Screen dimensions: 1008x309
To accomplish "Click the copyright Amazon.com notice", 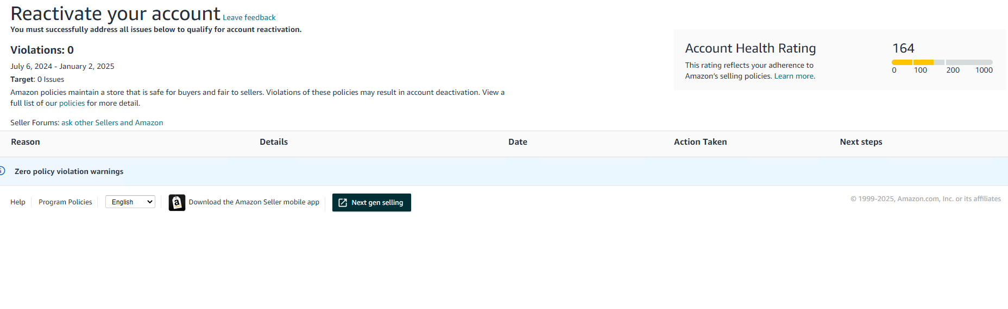I will 925,199.
